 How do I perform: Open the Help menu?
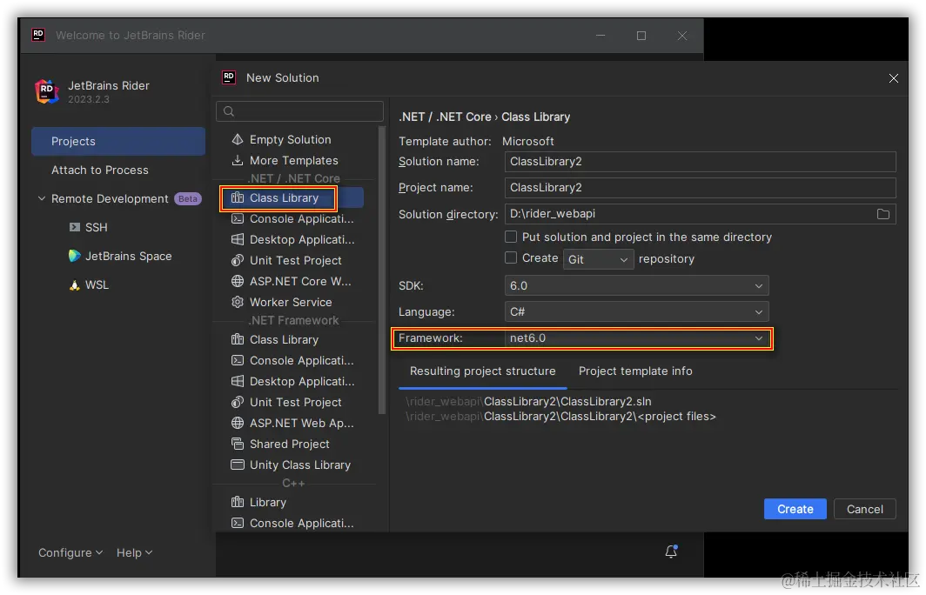(134, 552)
